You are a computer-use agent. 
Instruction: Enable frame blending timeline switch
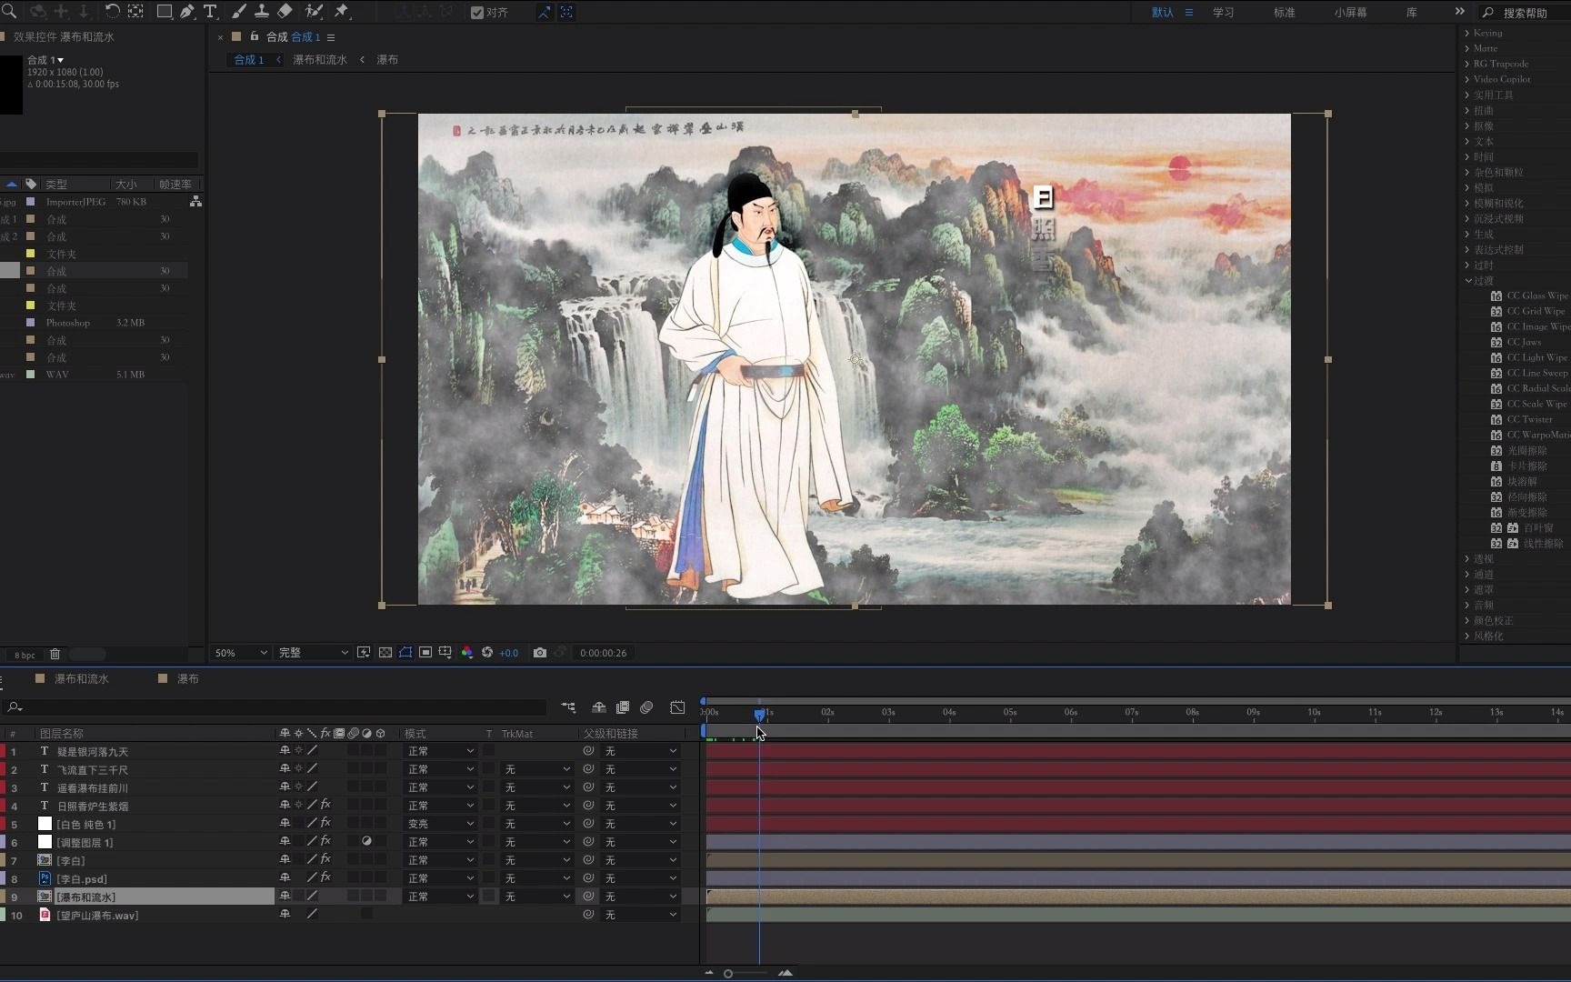pos(623,706)
